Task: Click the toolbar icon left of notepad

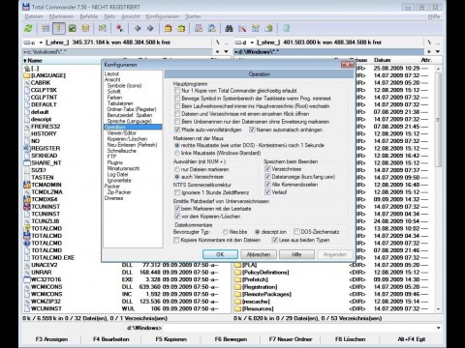Action: pos(268,28)
